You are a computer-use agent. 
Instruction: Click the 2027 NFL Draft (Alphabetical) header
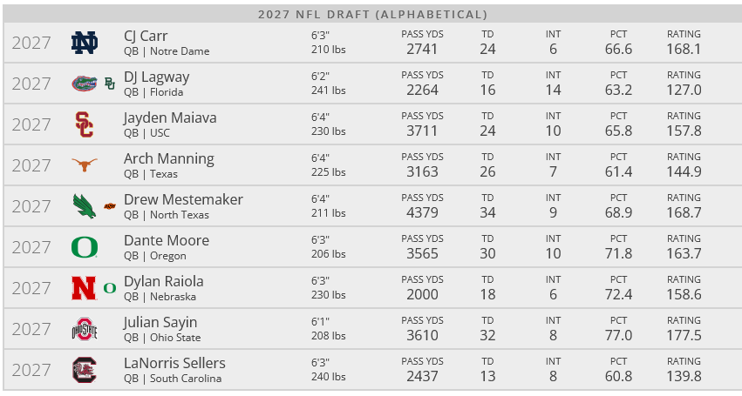[x=372, y=14]
